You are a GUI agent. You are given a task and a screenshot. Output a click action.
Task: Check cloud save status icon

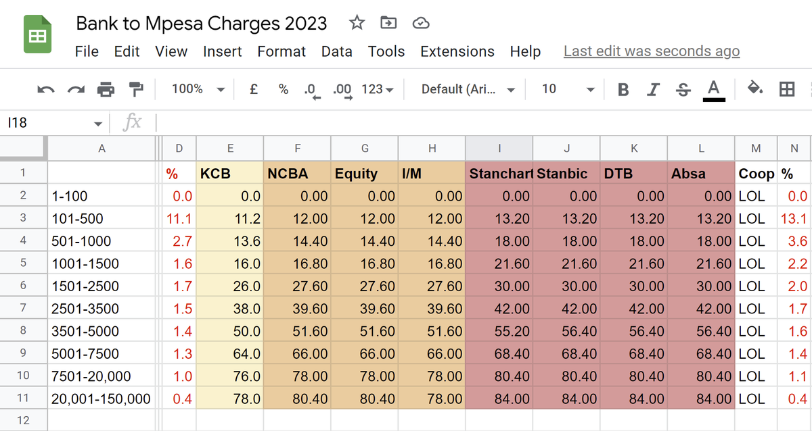pos(421,23)
